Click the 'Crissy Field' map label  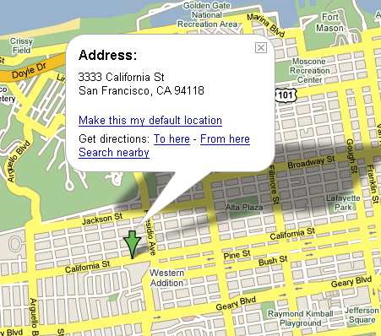coord(21,46)
